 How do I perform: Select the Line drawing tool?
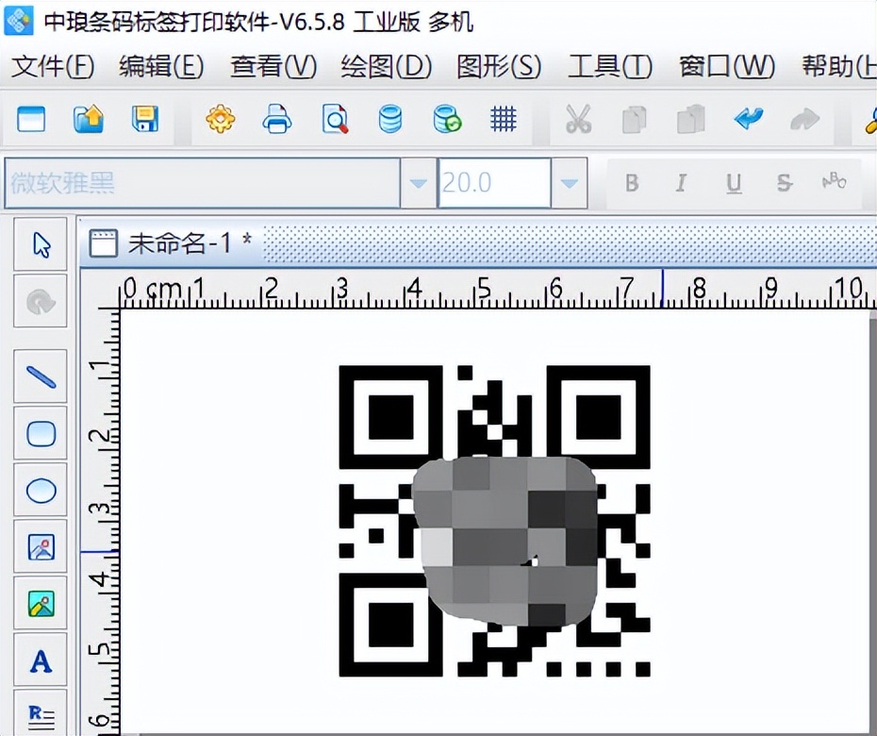point(41,376)
